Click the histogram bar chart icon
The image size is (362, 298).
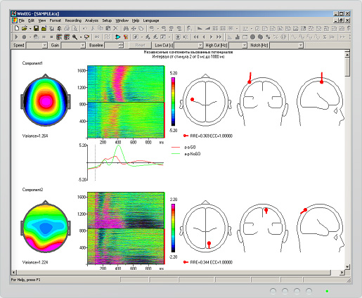(x=238, y=37)
